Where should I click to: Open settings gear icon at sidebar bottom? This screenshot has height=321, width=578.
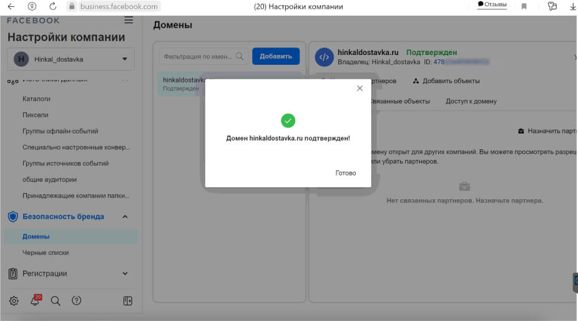(x=14, y=301)
